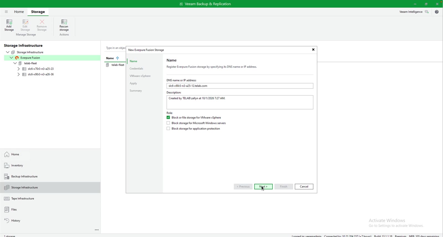Enable Block storage for Microsoft Windows servers
Image resolution: width=443 pixels, height=237 pixels.
pyautogui.click(x=168, y=123)
